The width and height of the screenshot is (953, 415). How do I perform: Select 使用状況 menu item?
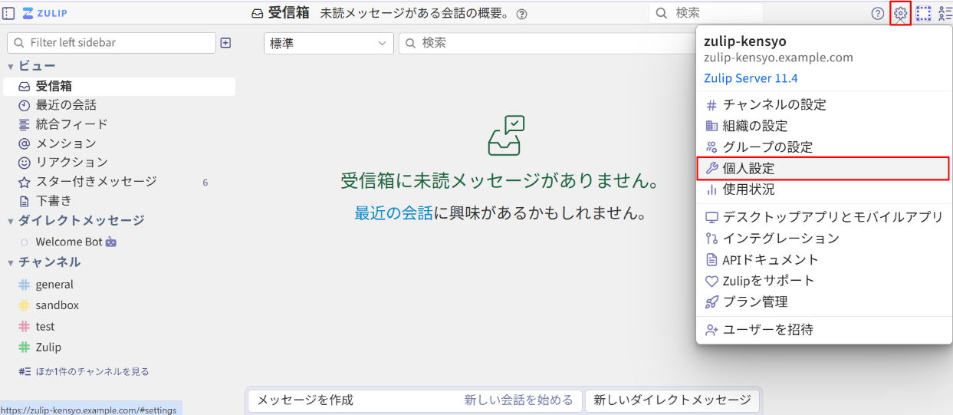click(x=824, y=189)
